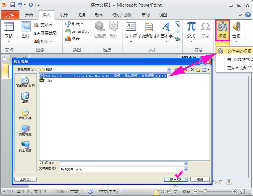253x196 pixels.
Task: Expand the quick access toolbar customize arrow
Action: click(x=38, y=5)
